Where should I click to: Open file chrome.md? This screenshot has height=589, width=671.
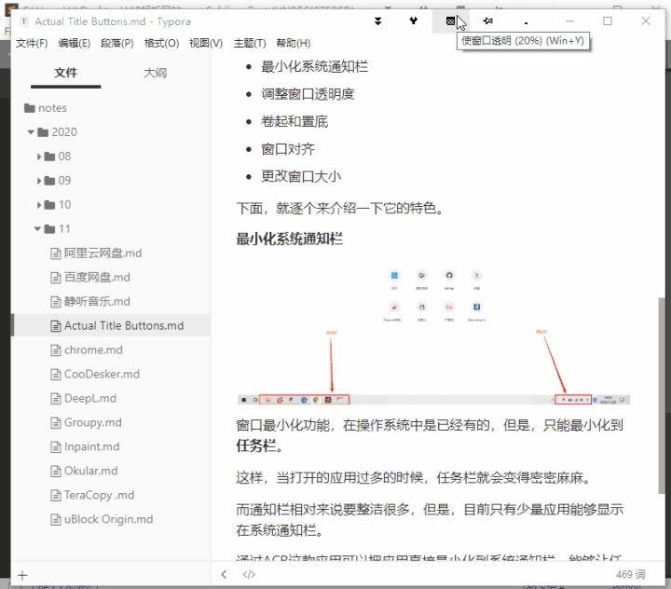pyautogui.click(x=87, y=350)
